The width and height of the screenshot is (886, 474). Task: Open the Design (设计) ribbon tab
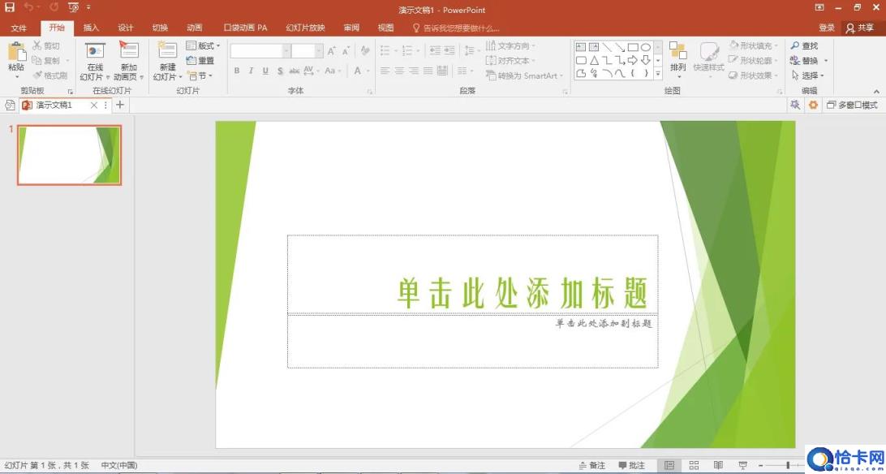coord(125,28)
